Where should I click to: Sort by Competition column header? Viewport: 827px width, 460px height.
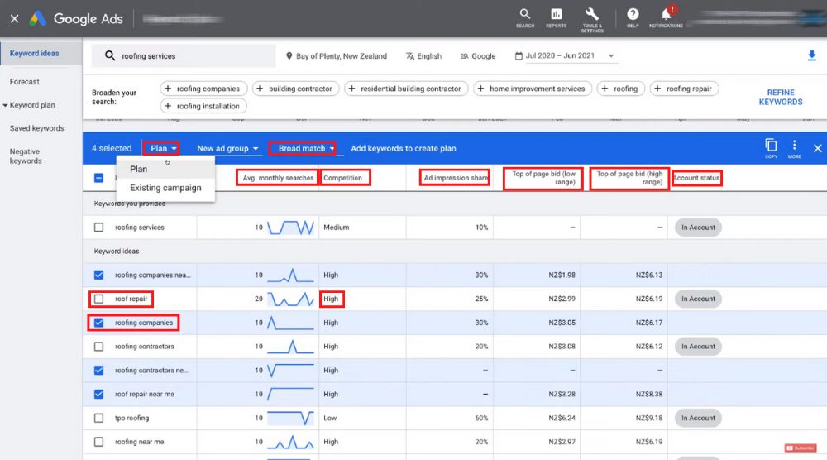[x=343, y=178]
